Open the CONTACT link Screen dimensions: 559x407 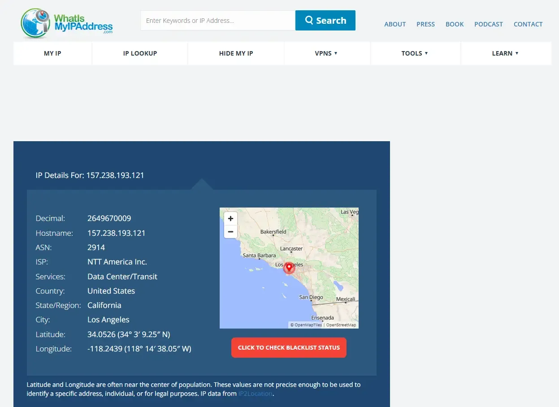click(528, 24)
